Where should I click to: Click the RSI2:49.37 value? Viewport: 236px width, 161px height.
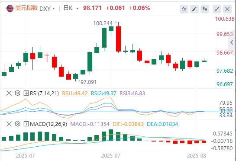(103, 93)
